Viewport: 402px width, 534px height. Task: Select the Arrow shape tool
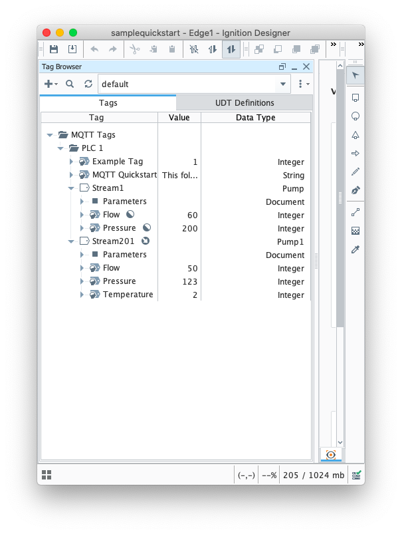(x=355, y=153)
